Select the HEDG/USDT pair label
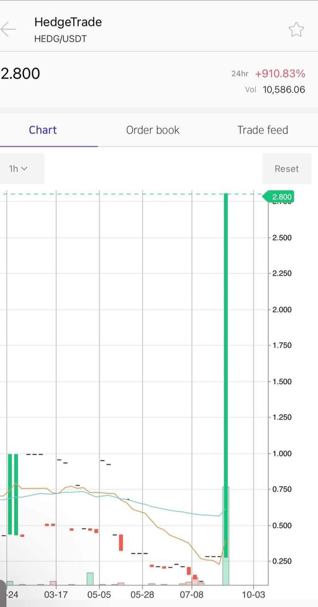 tap(61, 38)
